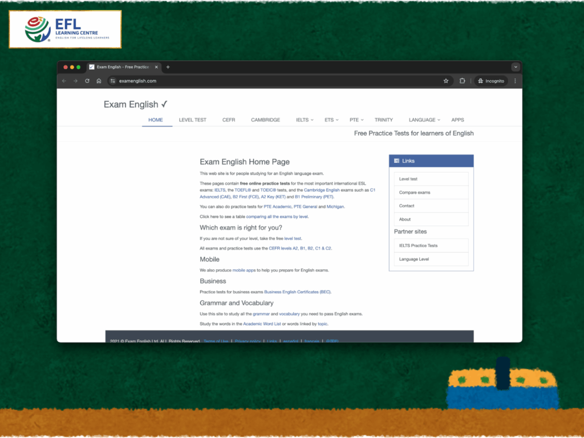
Task: Click the examenglish.com address bar
Action: pos(275,81)
